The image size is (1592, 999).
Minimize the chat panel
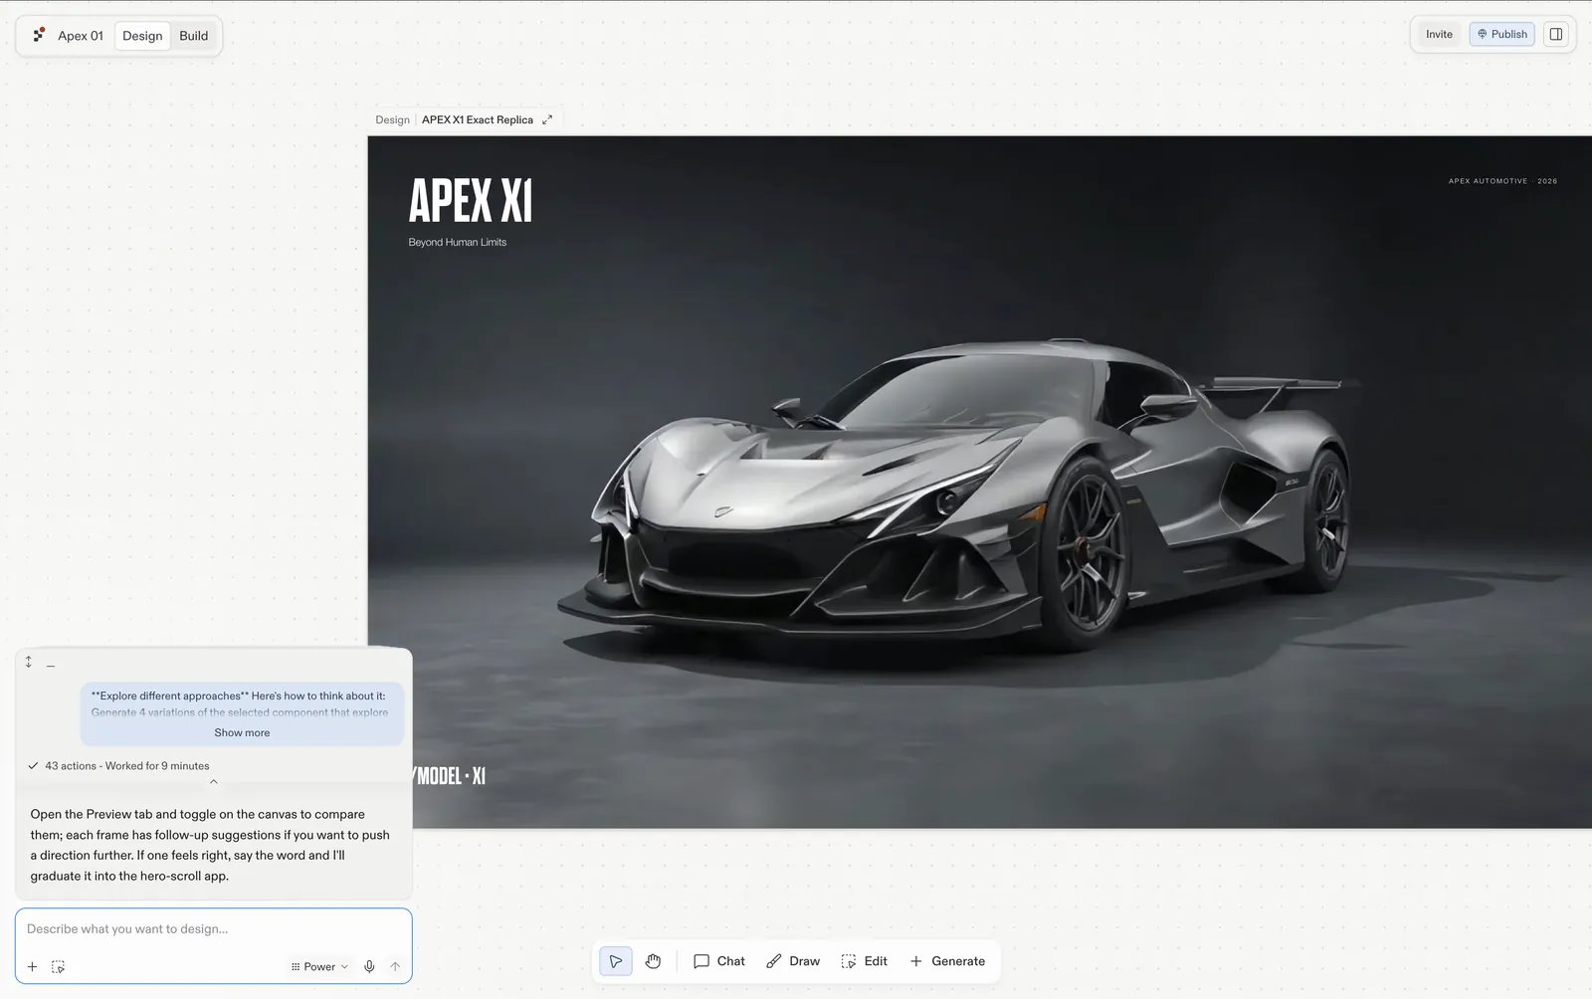coord(51,665)
